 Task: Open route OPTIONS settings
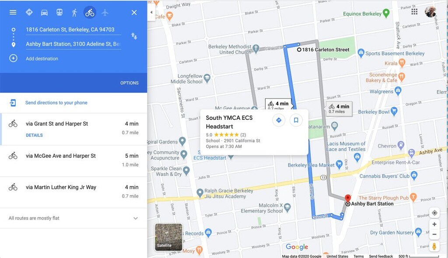[129, 83]
